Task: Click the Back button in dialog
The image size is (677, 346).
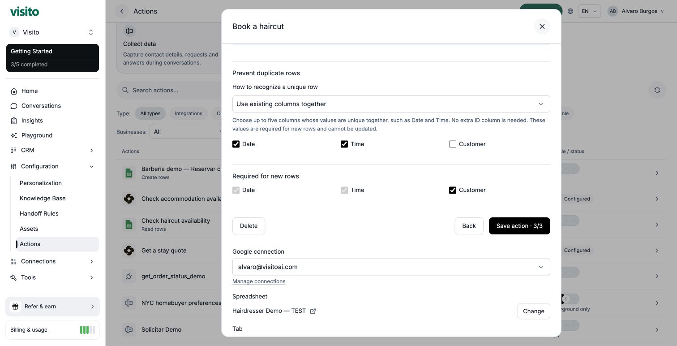Action: click(469, 226)
